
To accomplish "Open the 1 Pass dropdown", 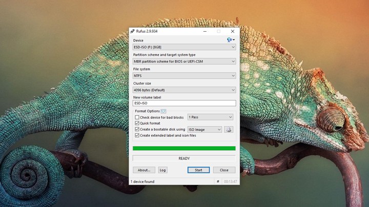I will [211, 117].
